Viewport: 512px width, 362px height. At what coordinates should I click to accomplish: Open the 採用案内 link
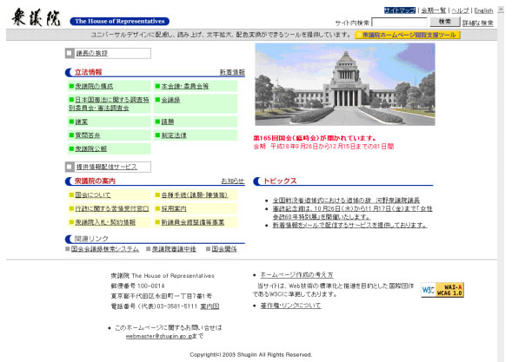pos(174,208)
